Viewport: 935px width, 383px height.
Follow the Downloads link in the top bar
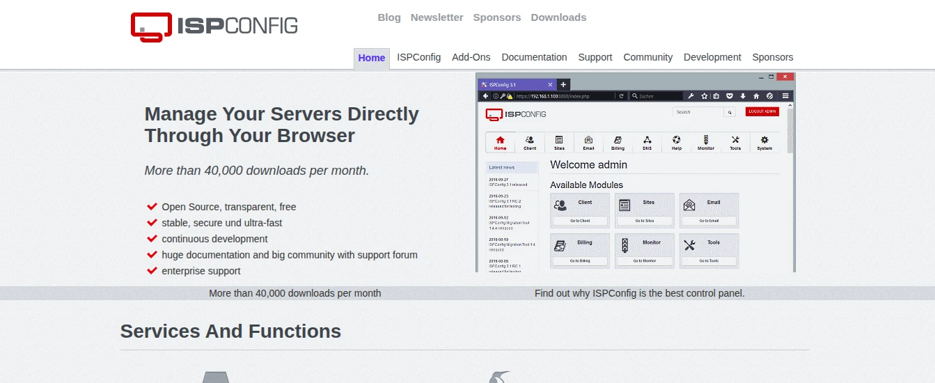(558, 17)
